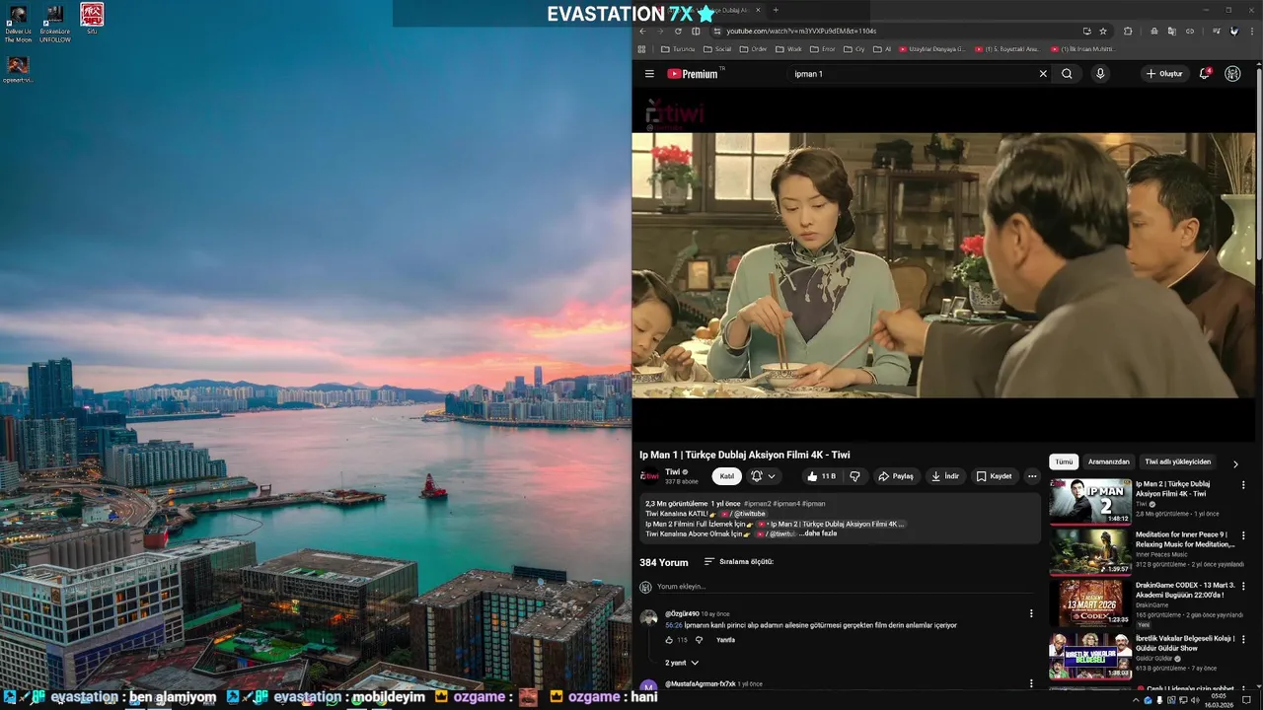Viewport: 1263px width, 710px height.
Task: Clear the YouTube search box text
Action: pyautogui.click(x=1043, y=74)
